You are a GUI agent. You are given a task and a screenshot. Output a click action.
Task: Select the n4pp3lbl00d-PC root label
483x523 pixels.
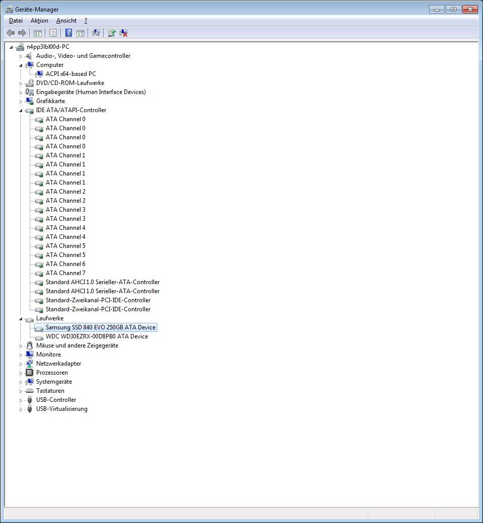click(48, 47)
